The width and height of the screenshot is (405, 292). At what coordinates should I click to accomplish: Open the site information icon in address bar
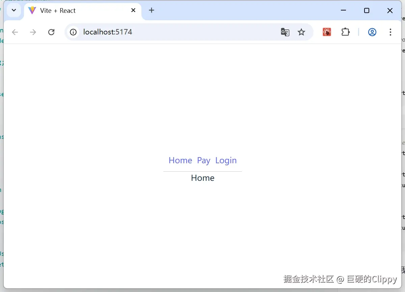click(x=73, y=32)
